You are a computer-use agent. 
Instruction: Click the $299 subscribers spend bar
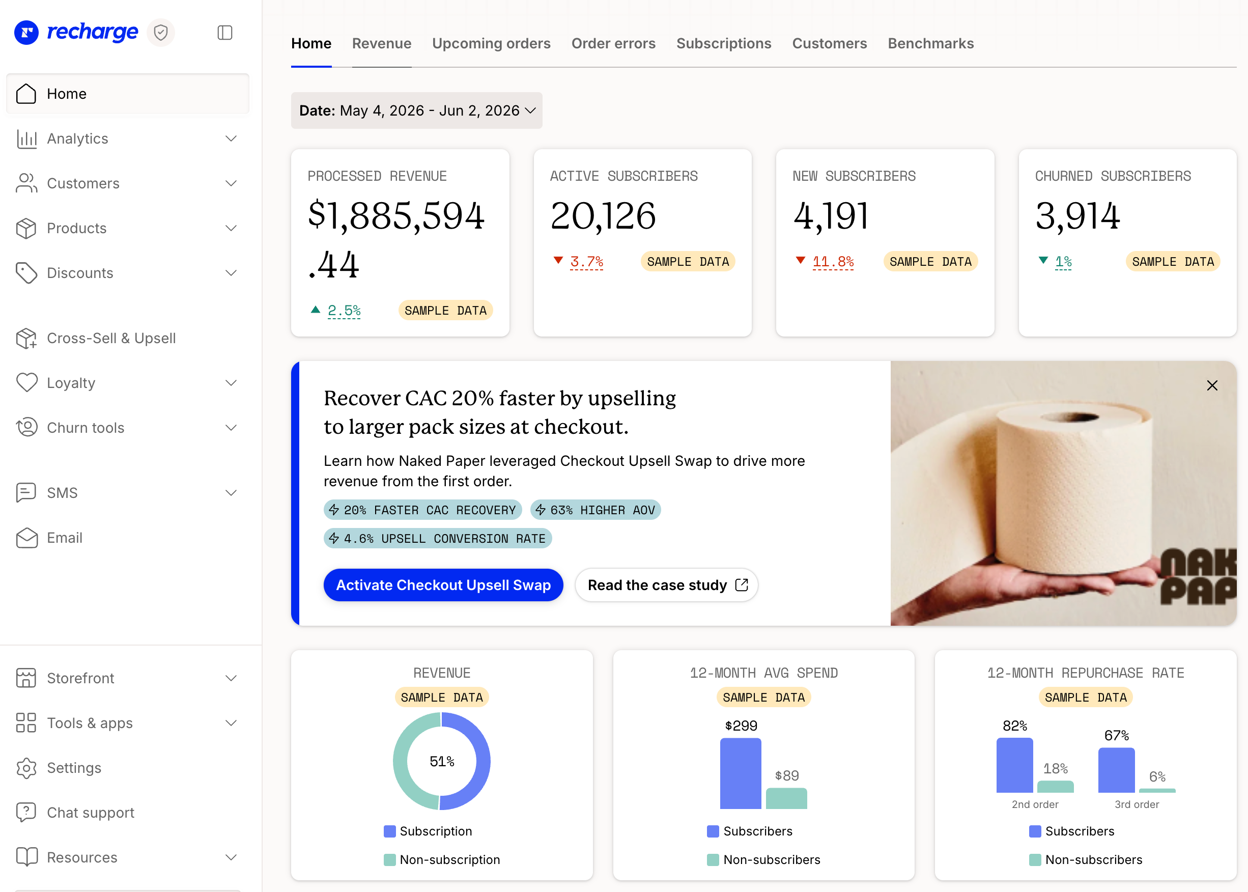click(x=740, y=773)
